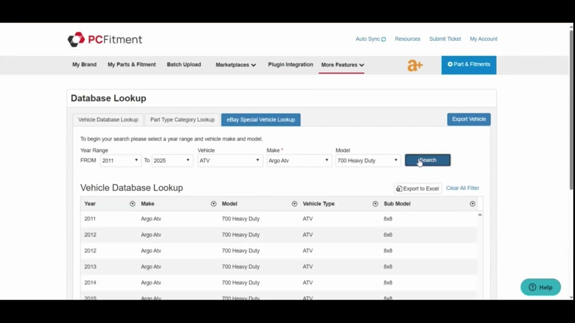Viewport: 575px width, 323px height.
Task: Click the Model column filter icon
Action: click(x=294, y=204)
